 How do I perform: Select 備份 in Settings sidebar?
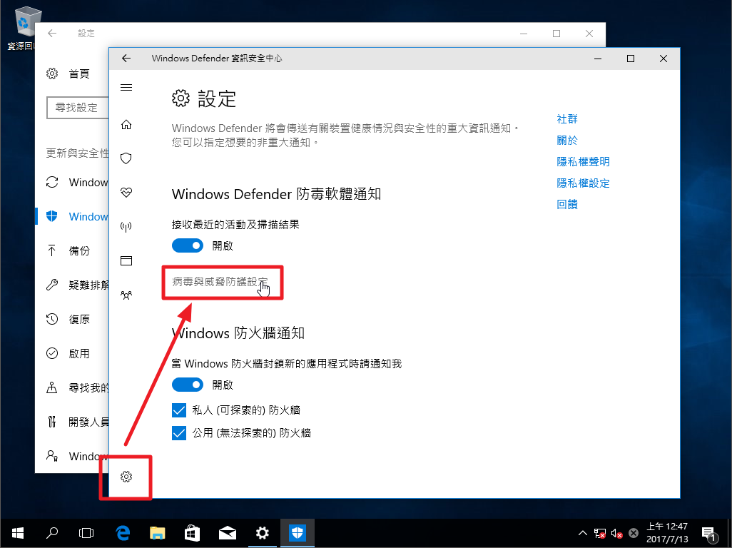(x=79, y=250)
